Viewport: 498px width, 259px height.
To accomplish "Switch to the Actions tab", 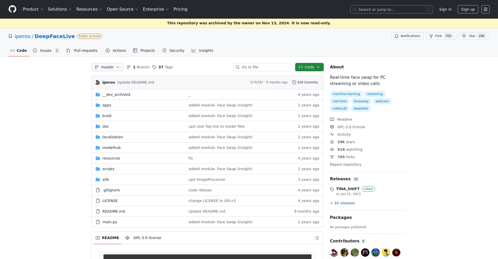I will click(x=116, y=51).
